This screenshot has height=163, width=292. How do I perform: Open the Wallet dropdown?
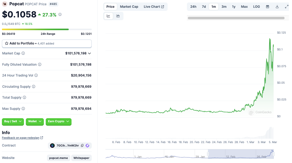[x=35, y=121]
